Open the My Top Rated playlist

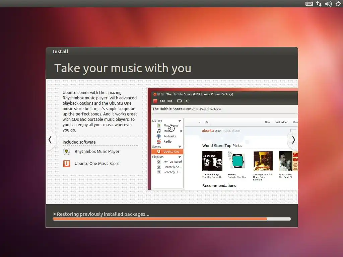tap(173, 162)
